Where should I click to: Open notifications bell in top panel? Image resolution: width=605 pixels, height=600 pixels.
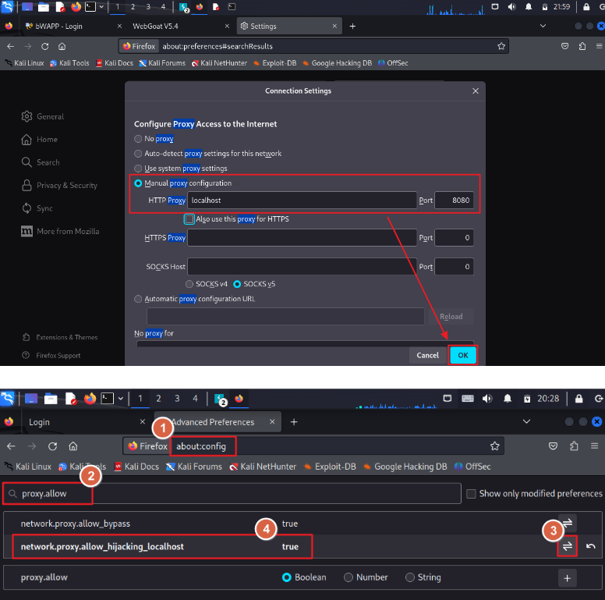click(x=529, y=7)
